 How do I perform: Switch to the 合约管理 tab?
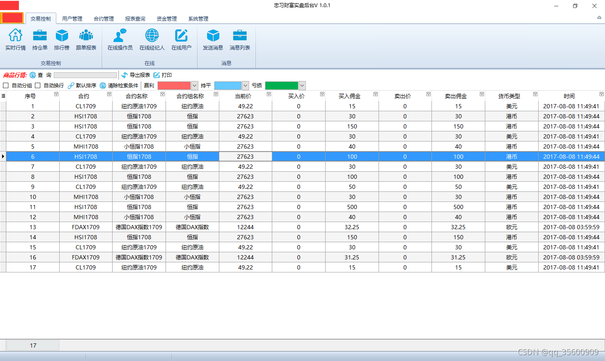pos(104,18)
